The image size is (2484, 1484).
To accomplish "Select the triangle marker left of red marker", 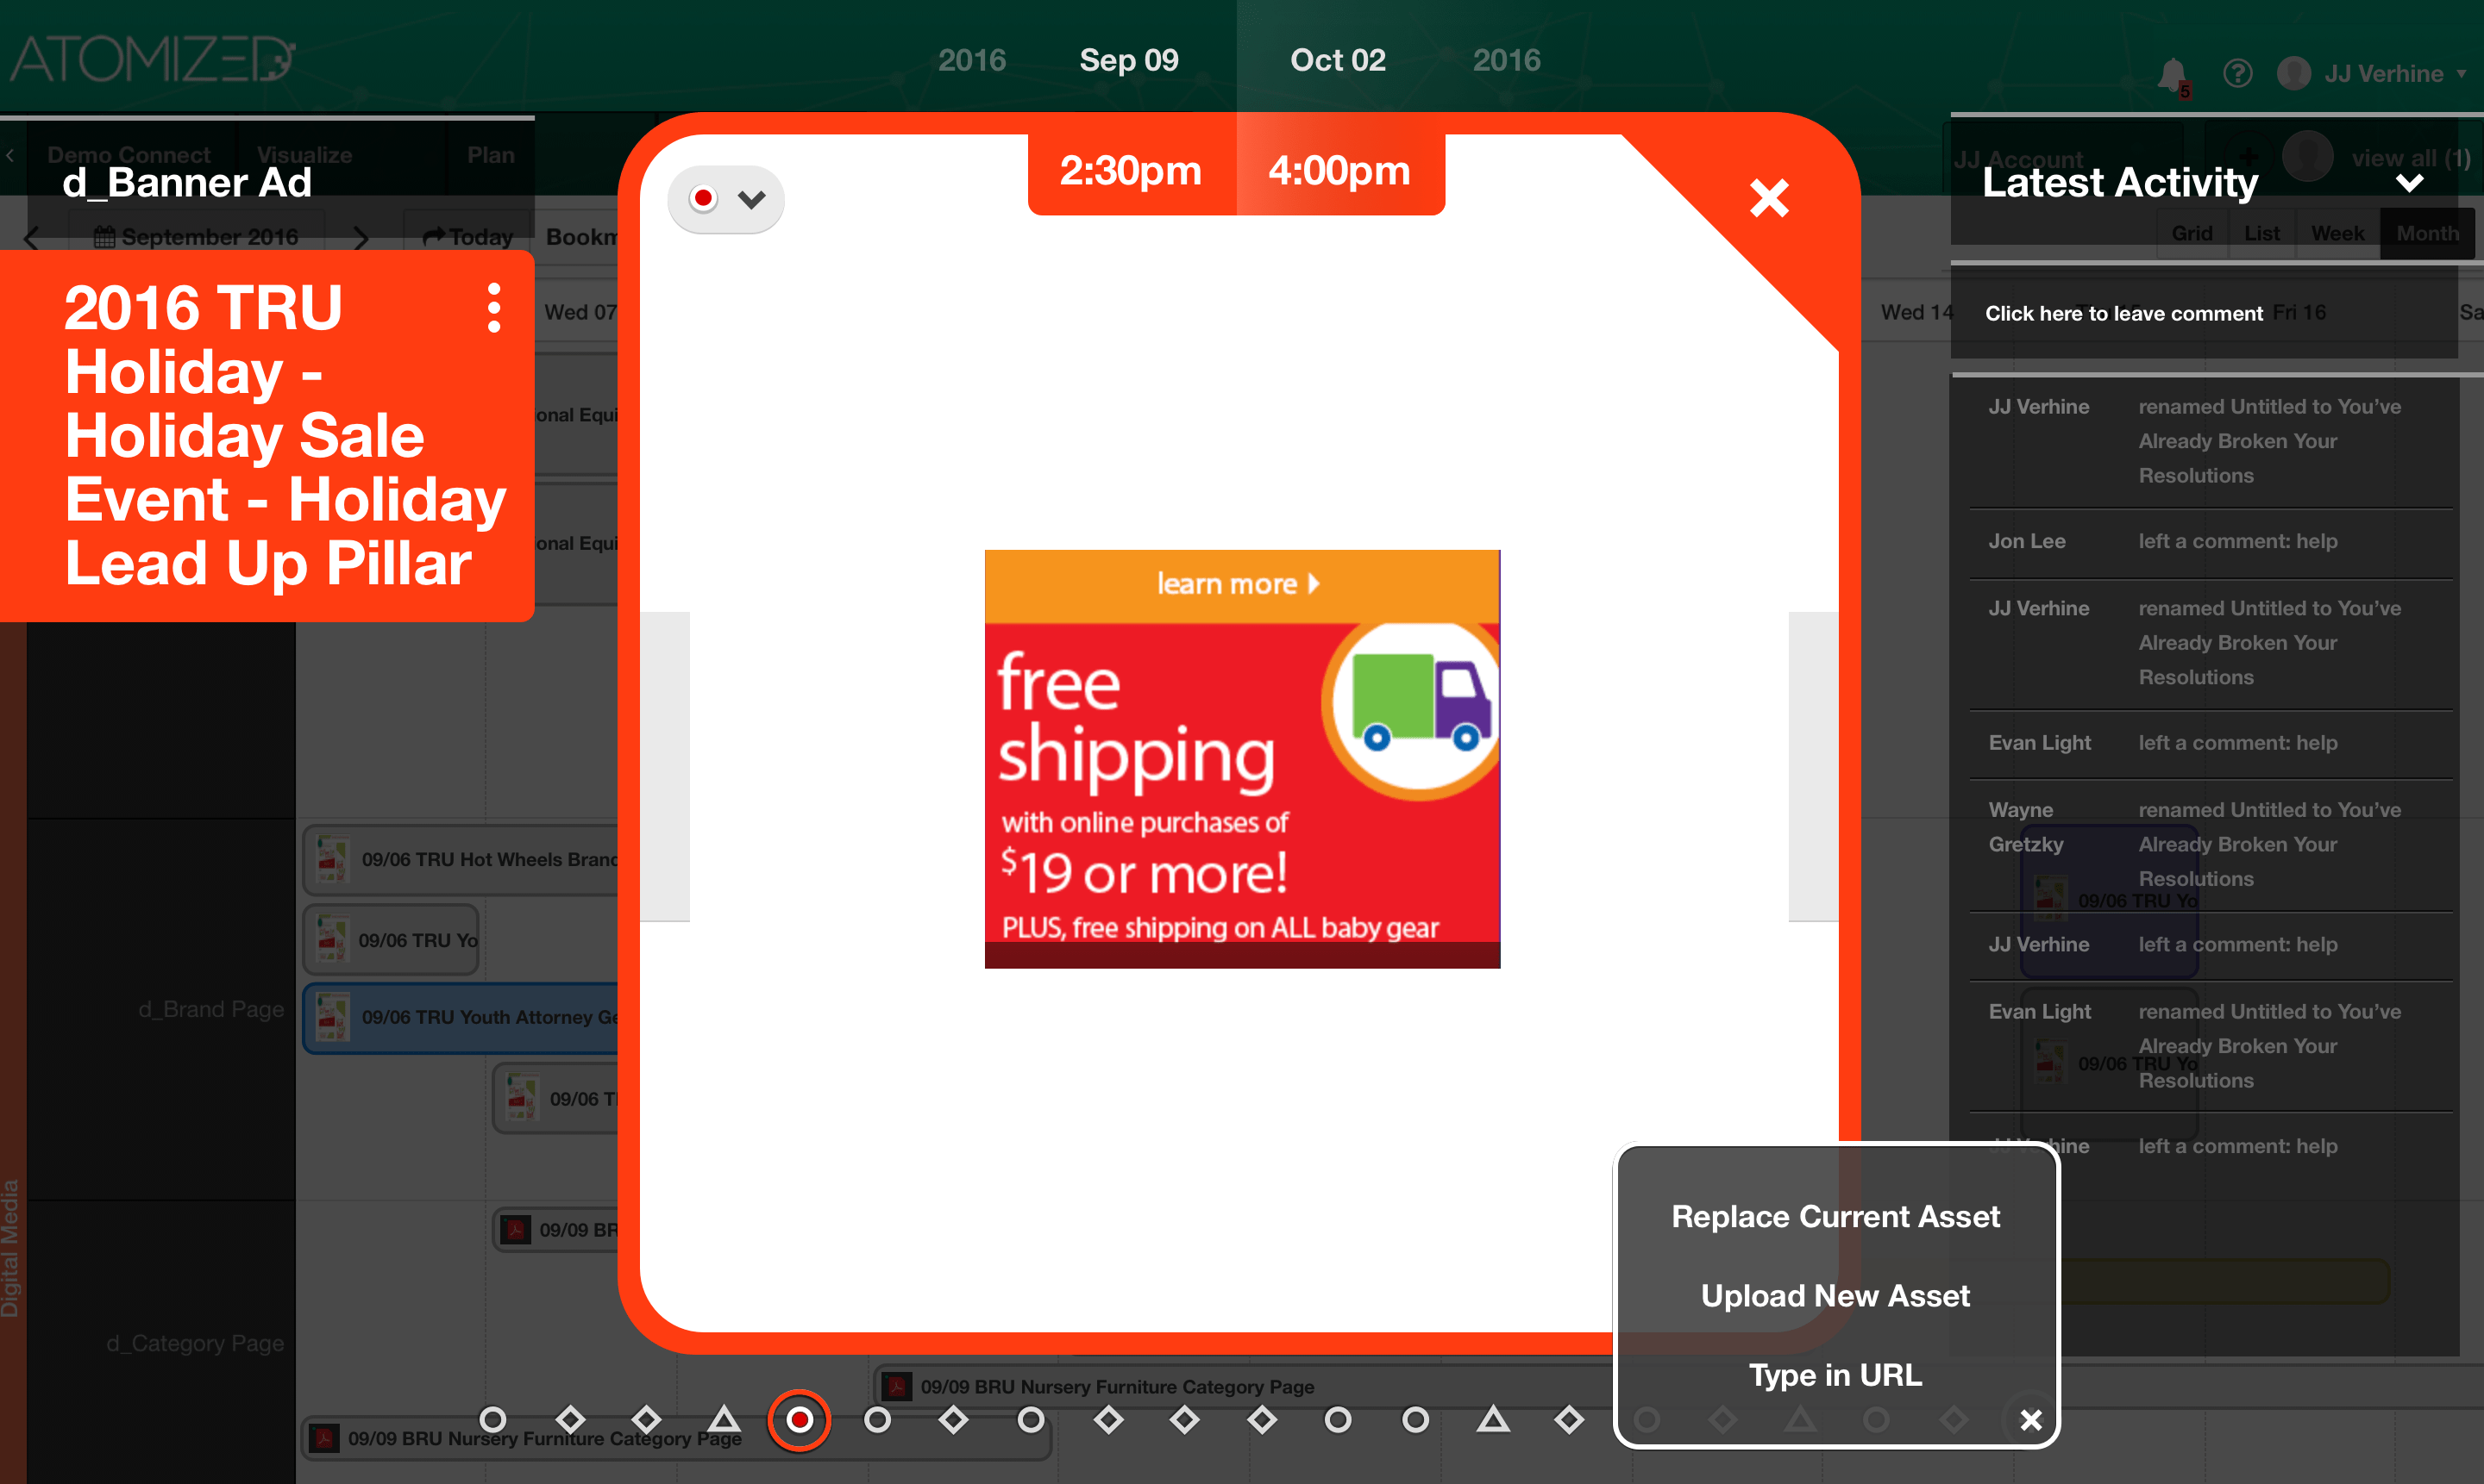I will point(724,1418).
